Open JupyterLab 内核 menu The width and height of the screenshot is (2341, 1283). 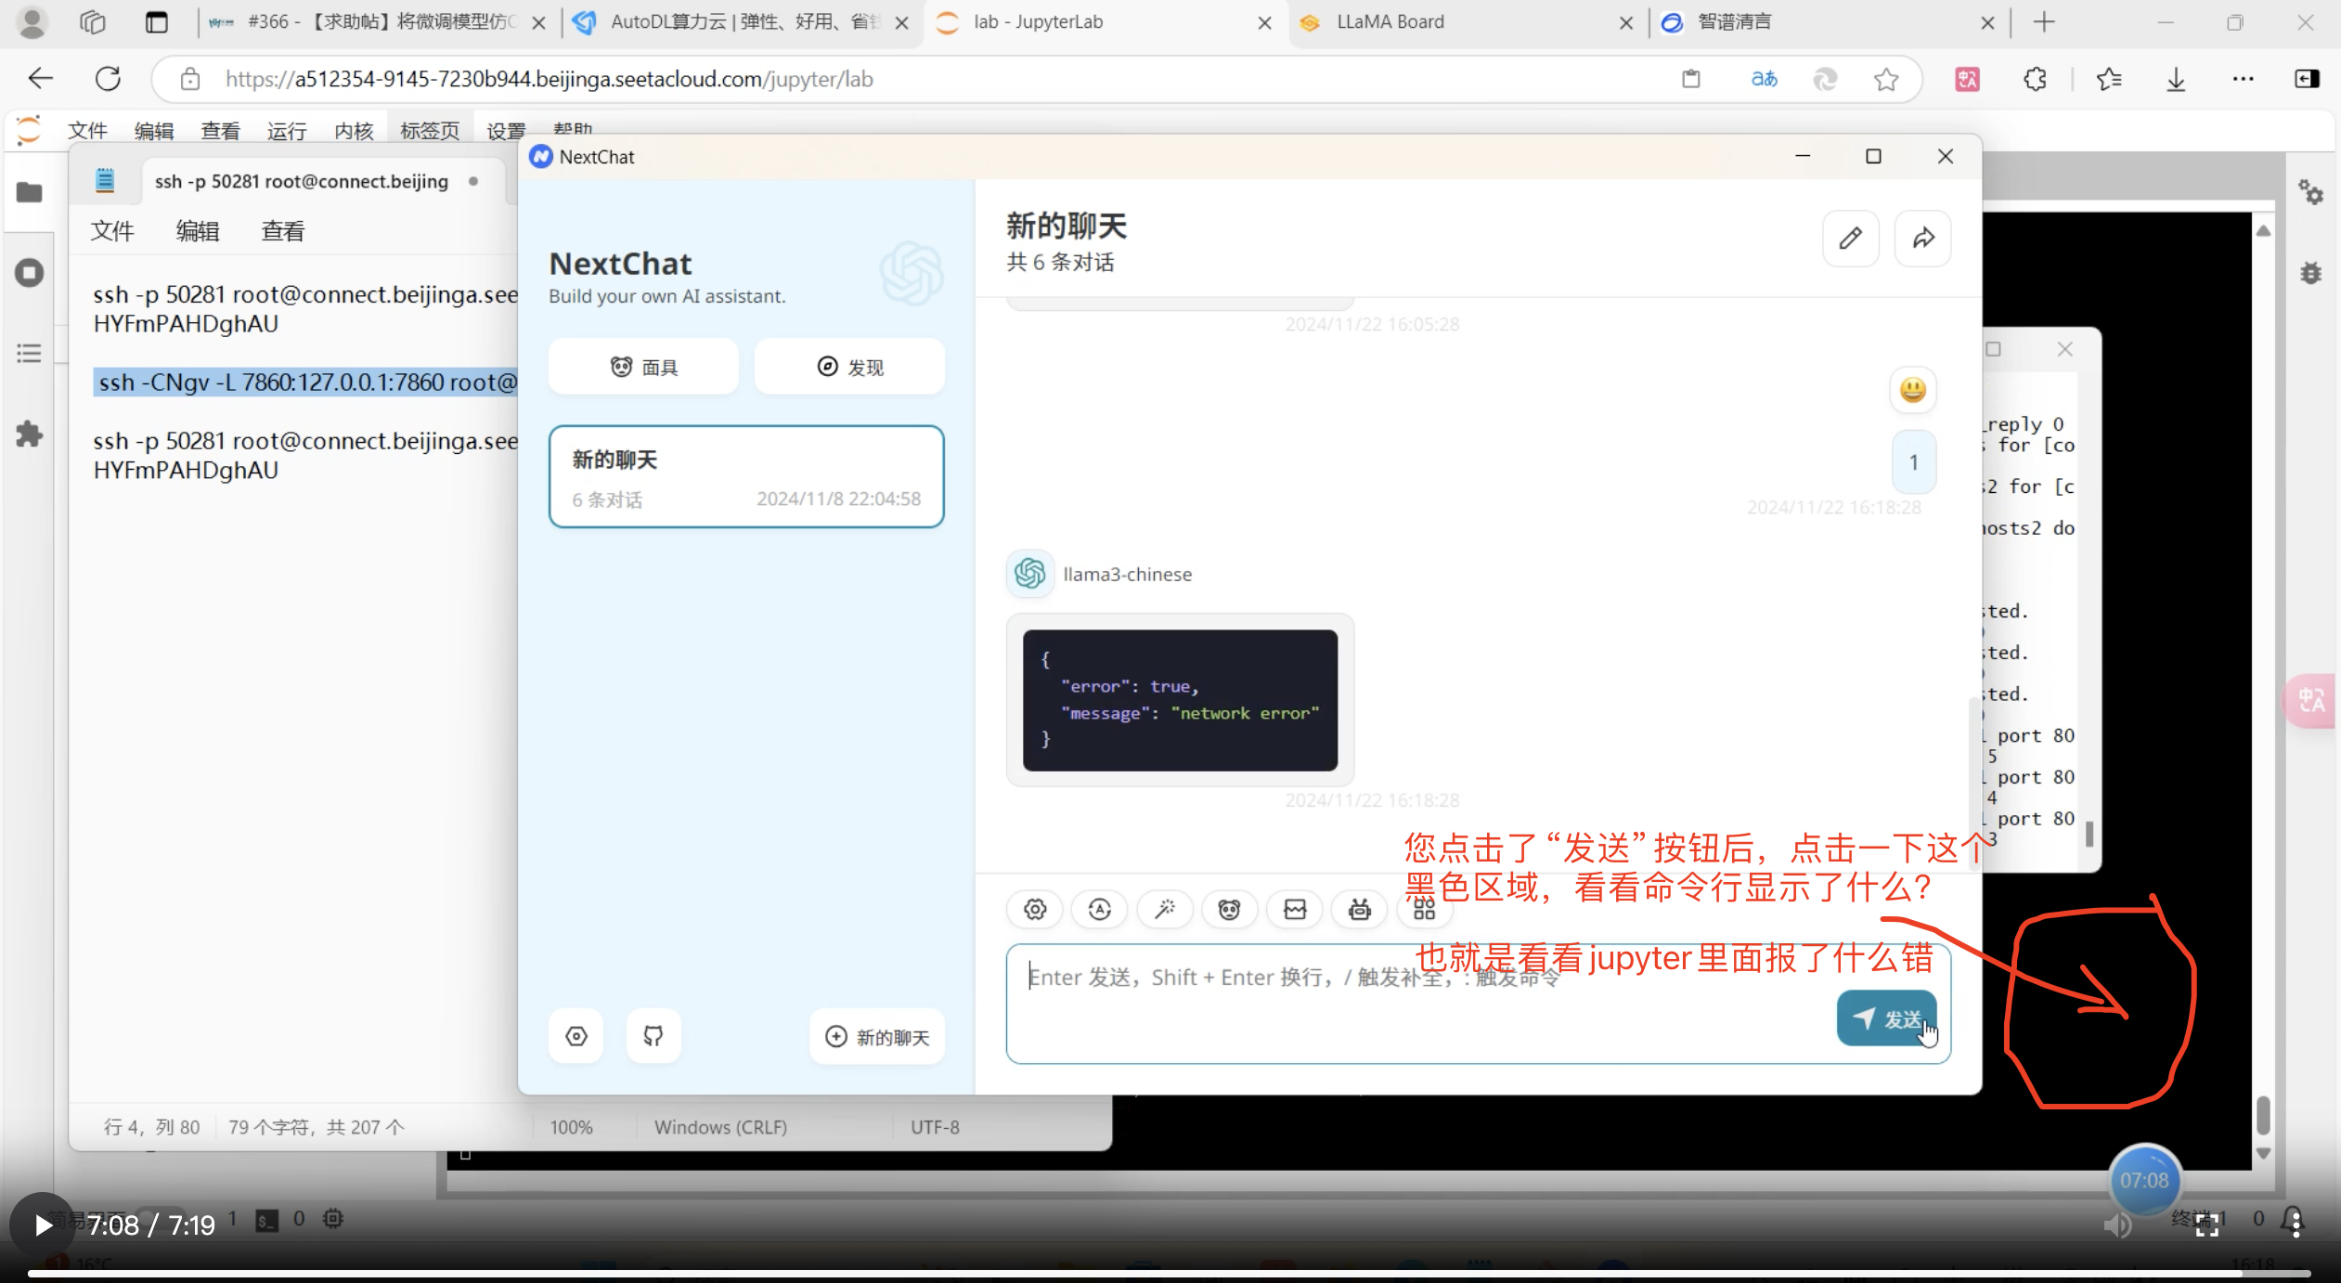[355, 130]
